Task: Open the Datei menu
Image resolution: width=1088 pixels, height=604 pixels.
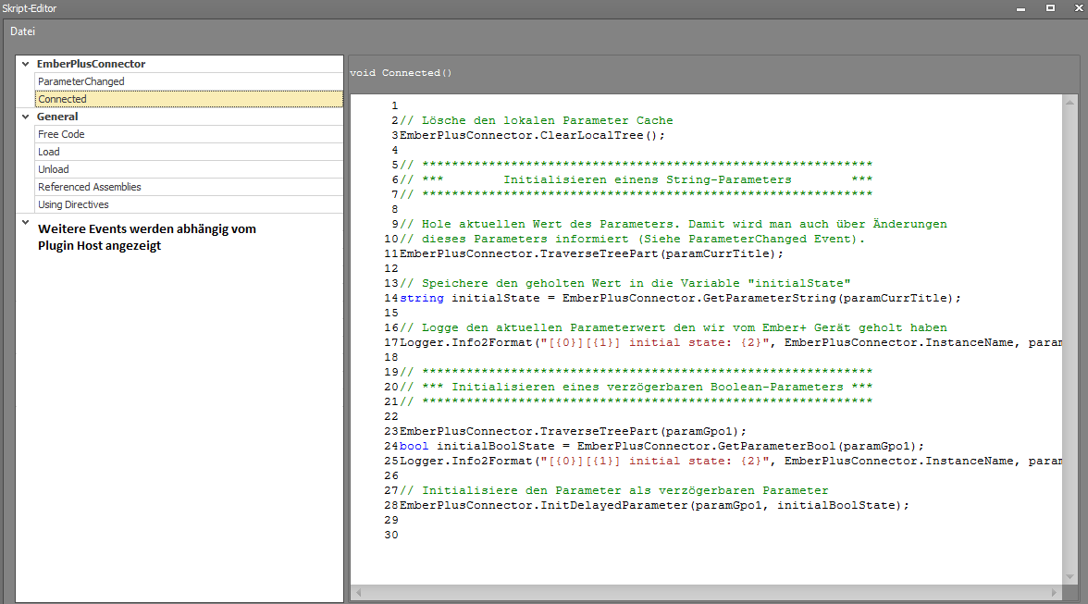Action: pos(22,31)
